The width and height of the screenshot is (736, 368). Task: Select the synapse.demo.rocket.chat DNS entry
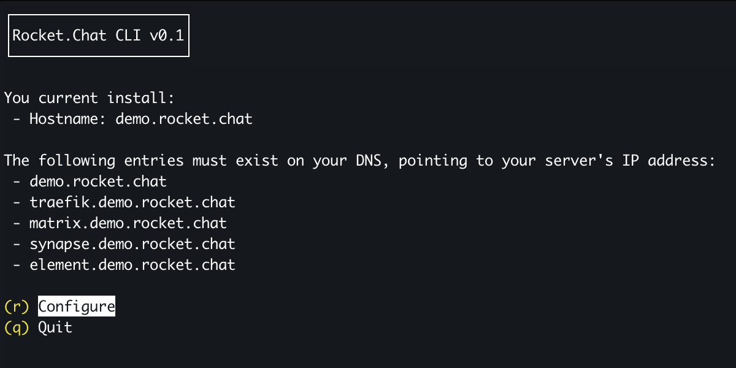point(132,243)
